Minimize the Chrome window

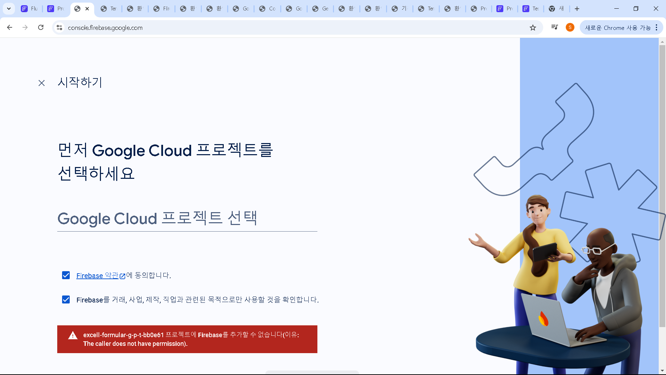[x=616, y=9]
